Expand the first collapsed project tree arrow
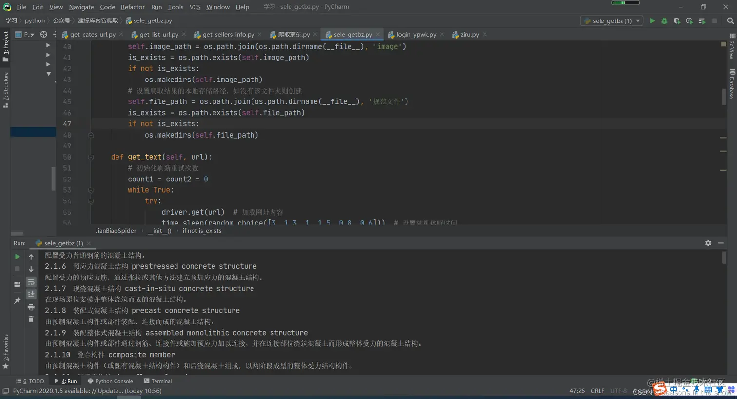737x399 pixels. (48, 45)
